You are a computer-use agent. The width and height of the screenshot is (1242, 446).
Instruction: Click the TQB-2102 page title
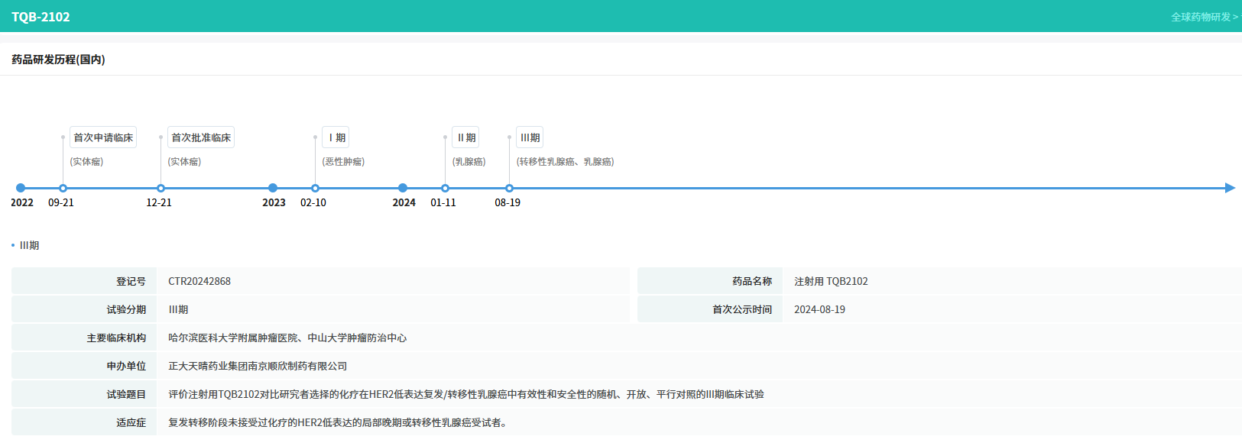[41, 17]
